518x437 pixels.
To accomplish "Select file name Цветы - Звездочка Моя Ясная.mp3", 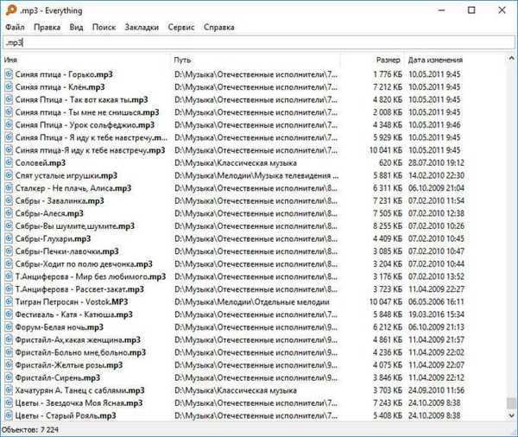I will pos(79,403).
